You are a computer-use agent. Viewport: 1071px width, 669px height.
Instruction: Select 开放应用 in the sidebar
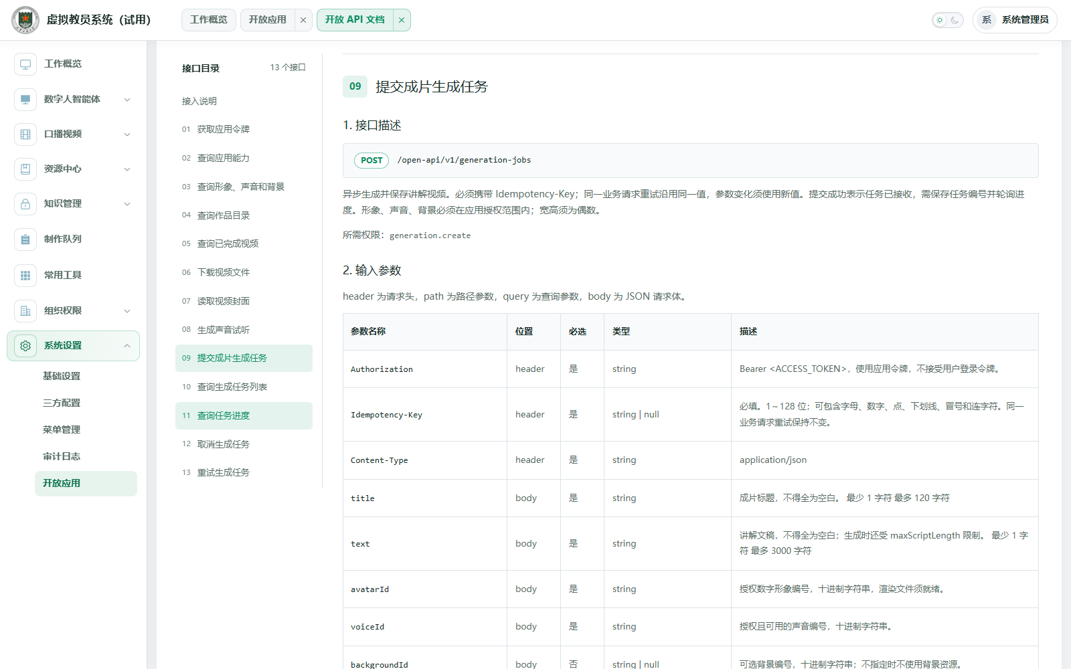pos(86,483)
